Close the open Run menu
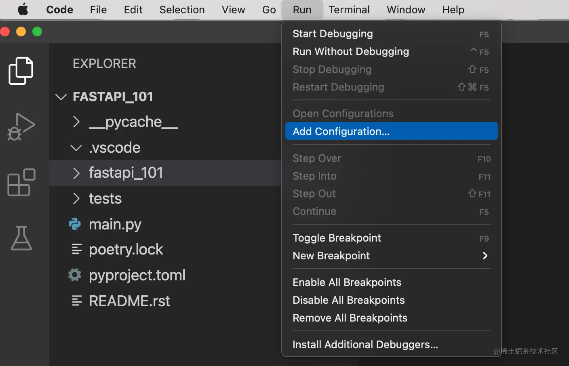Screen dimensions: 569x366 pyautogui.click(x=302, y=10)
